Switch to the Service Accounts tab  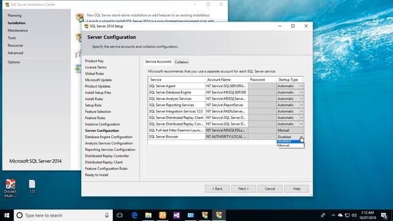pyautogui.click(x=158, y=61)
